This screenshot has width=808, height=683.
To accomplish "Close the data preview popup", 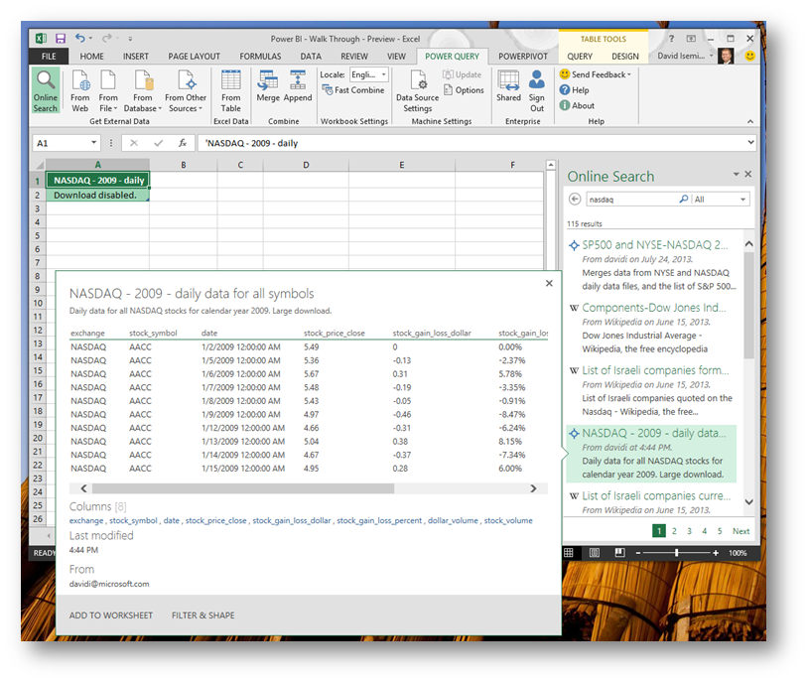I will (x=549, y=283).
